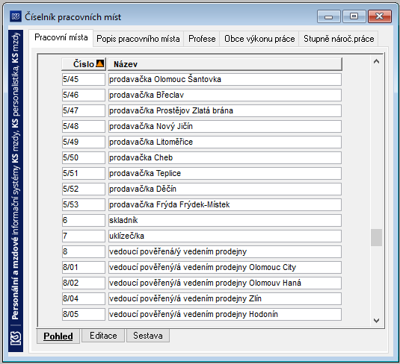Open Stupně nároč.práce tab
The image size is (400, 364).
(x=339, y=39)
